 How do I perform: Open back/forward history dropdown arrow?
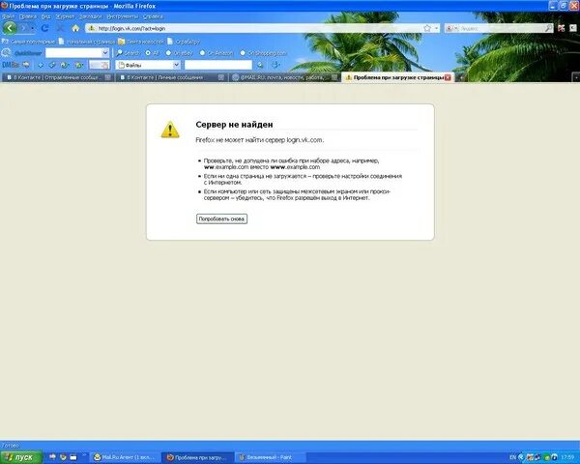coord(33,28)
